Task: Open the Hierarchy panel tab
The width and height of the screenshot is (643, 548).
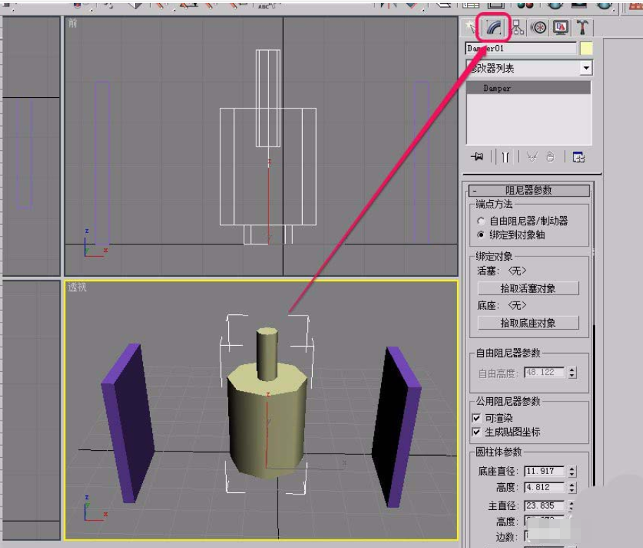Action: 518,27
